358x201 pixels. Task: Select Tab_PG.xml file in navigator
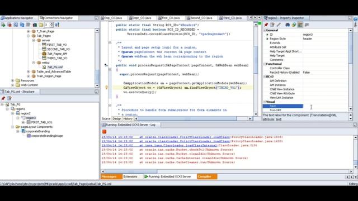(x=55, y=67)
